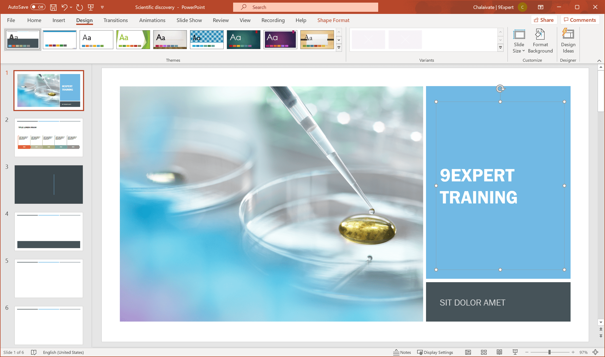Click in the Search box

click(x=305, y=7)
